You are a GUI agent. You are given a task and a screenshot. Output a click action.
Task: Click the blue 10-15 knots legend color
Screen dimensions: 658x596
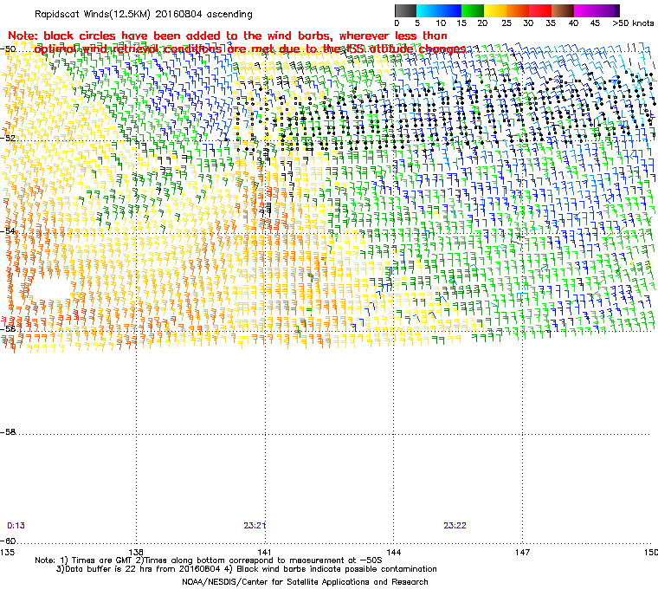[450, 10]
